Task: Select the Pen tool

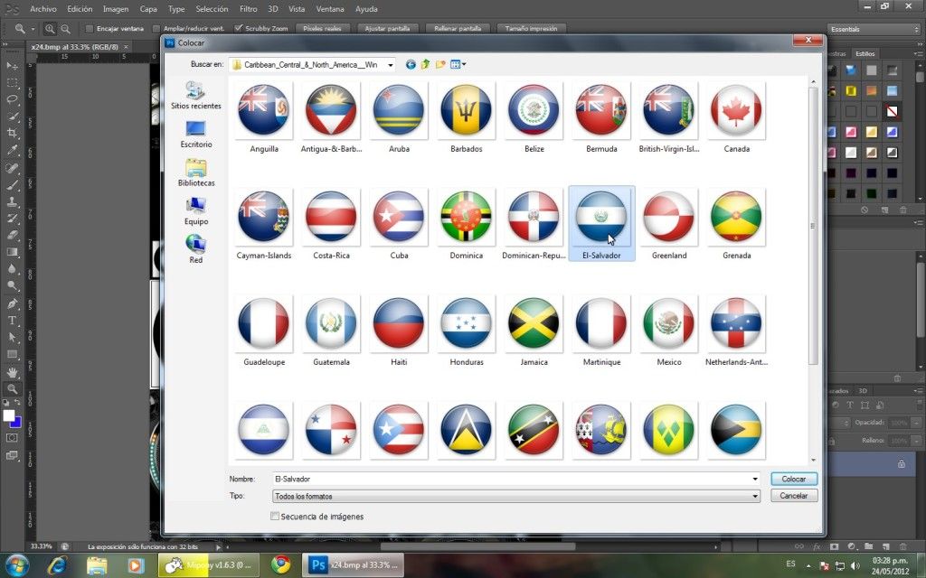Action: coord(12,303)
